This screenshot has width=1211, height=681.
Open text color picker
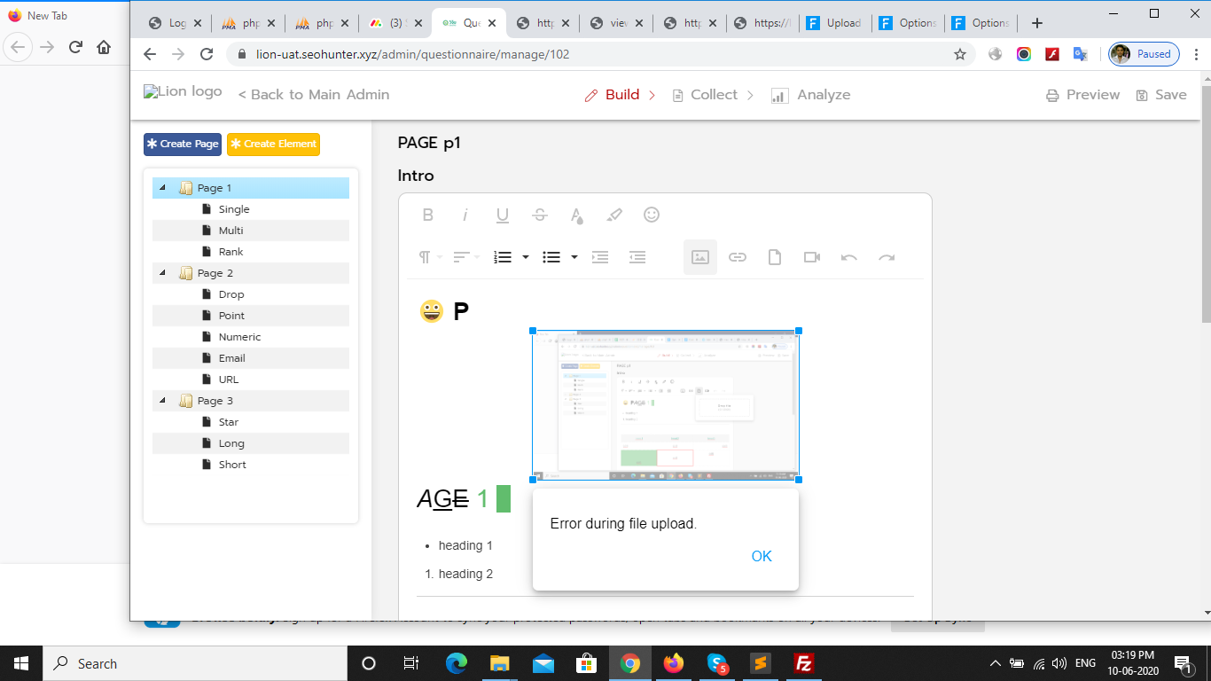[576, 215]
